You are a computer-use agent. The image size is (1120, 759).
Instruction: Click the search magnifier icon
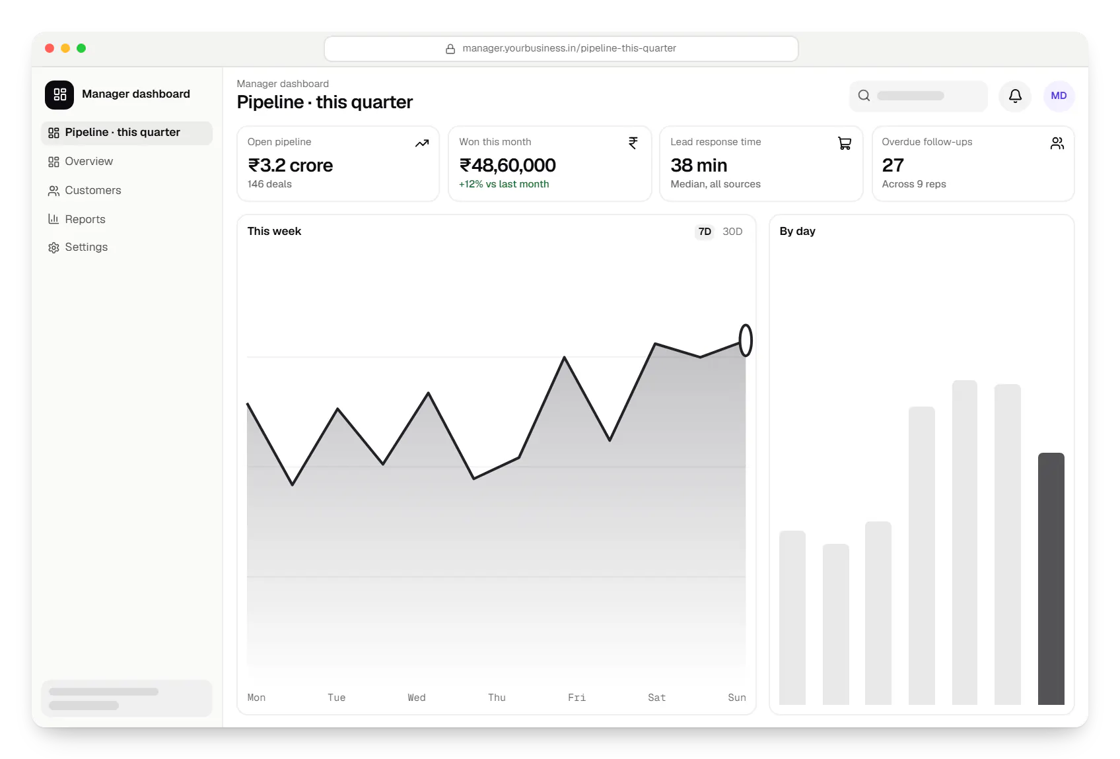pos(864,96)
